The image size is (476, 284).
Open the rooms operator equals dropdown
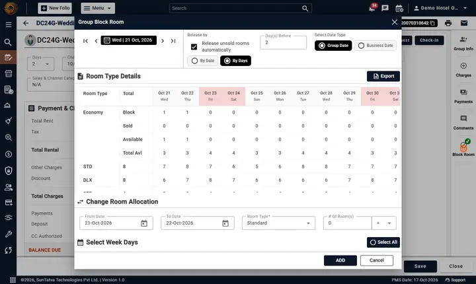tap(383, 223)
